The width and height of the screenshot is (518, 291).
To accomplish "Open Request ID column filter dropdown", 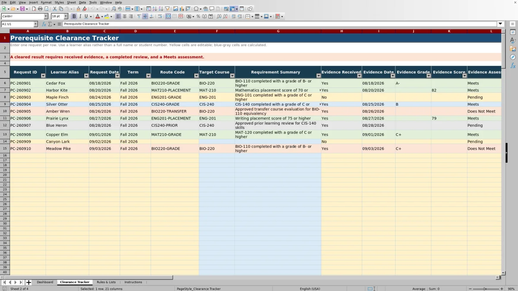I will pyautogui.click(x=42, y=75).
